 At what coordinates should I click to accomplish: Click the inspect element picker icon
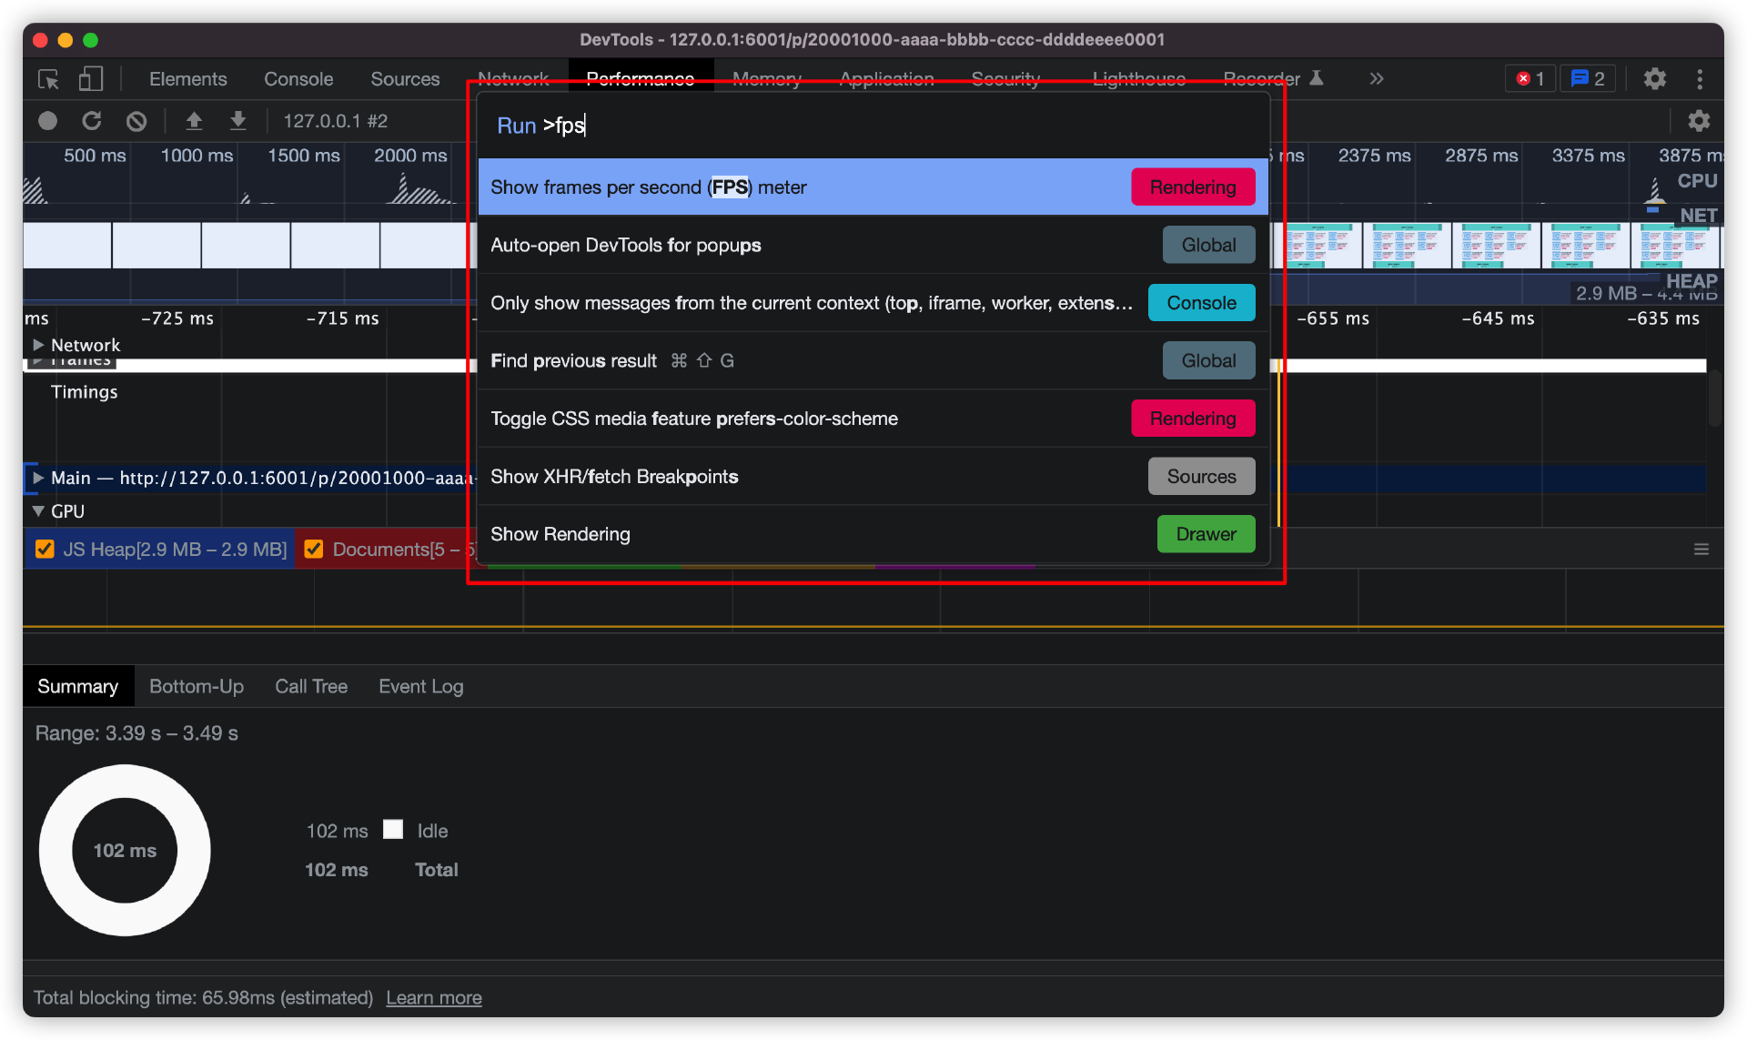[x=48, y=79]
